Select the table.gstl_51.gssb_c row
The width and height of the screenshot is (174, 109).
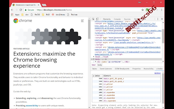tap(126, 81)
